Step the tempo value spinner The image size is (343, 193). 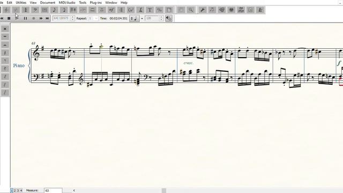161,18
